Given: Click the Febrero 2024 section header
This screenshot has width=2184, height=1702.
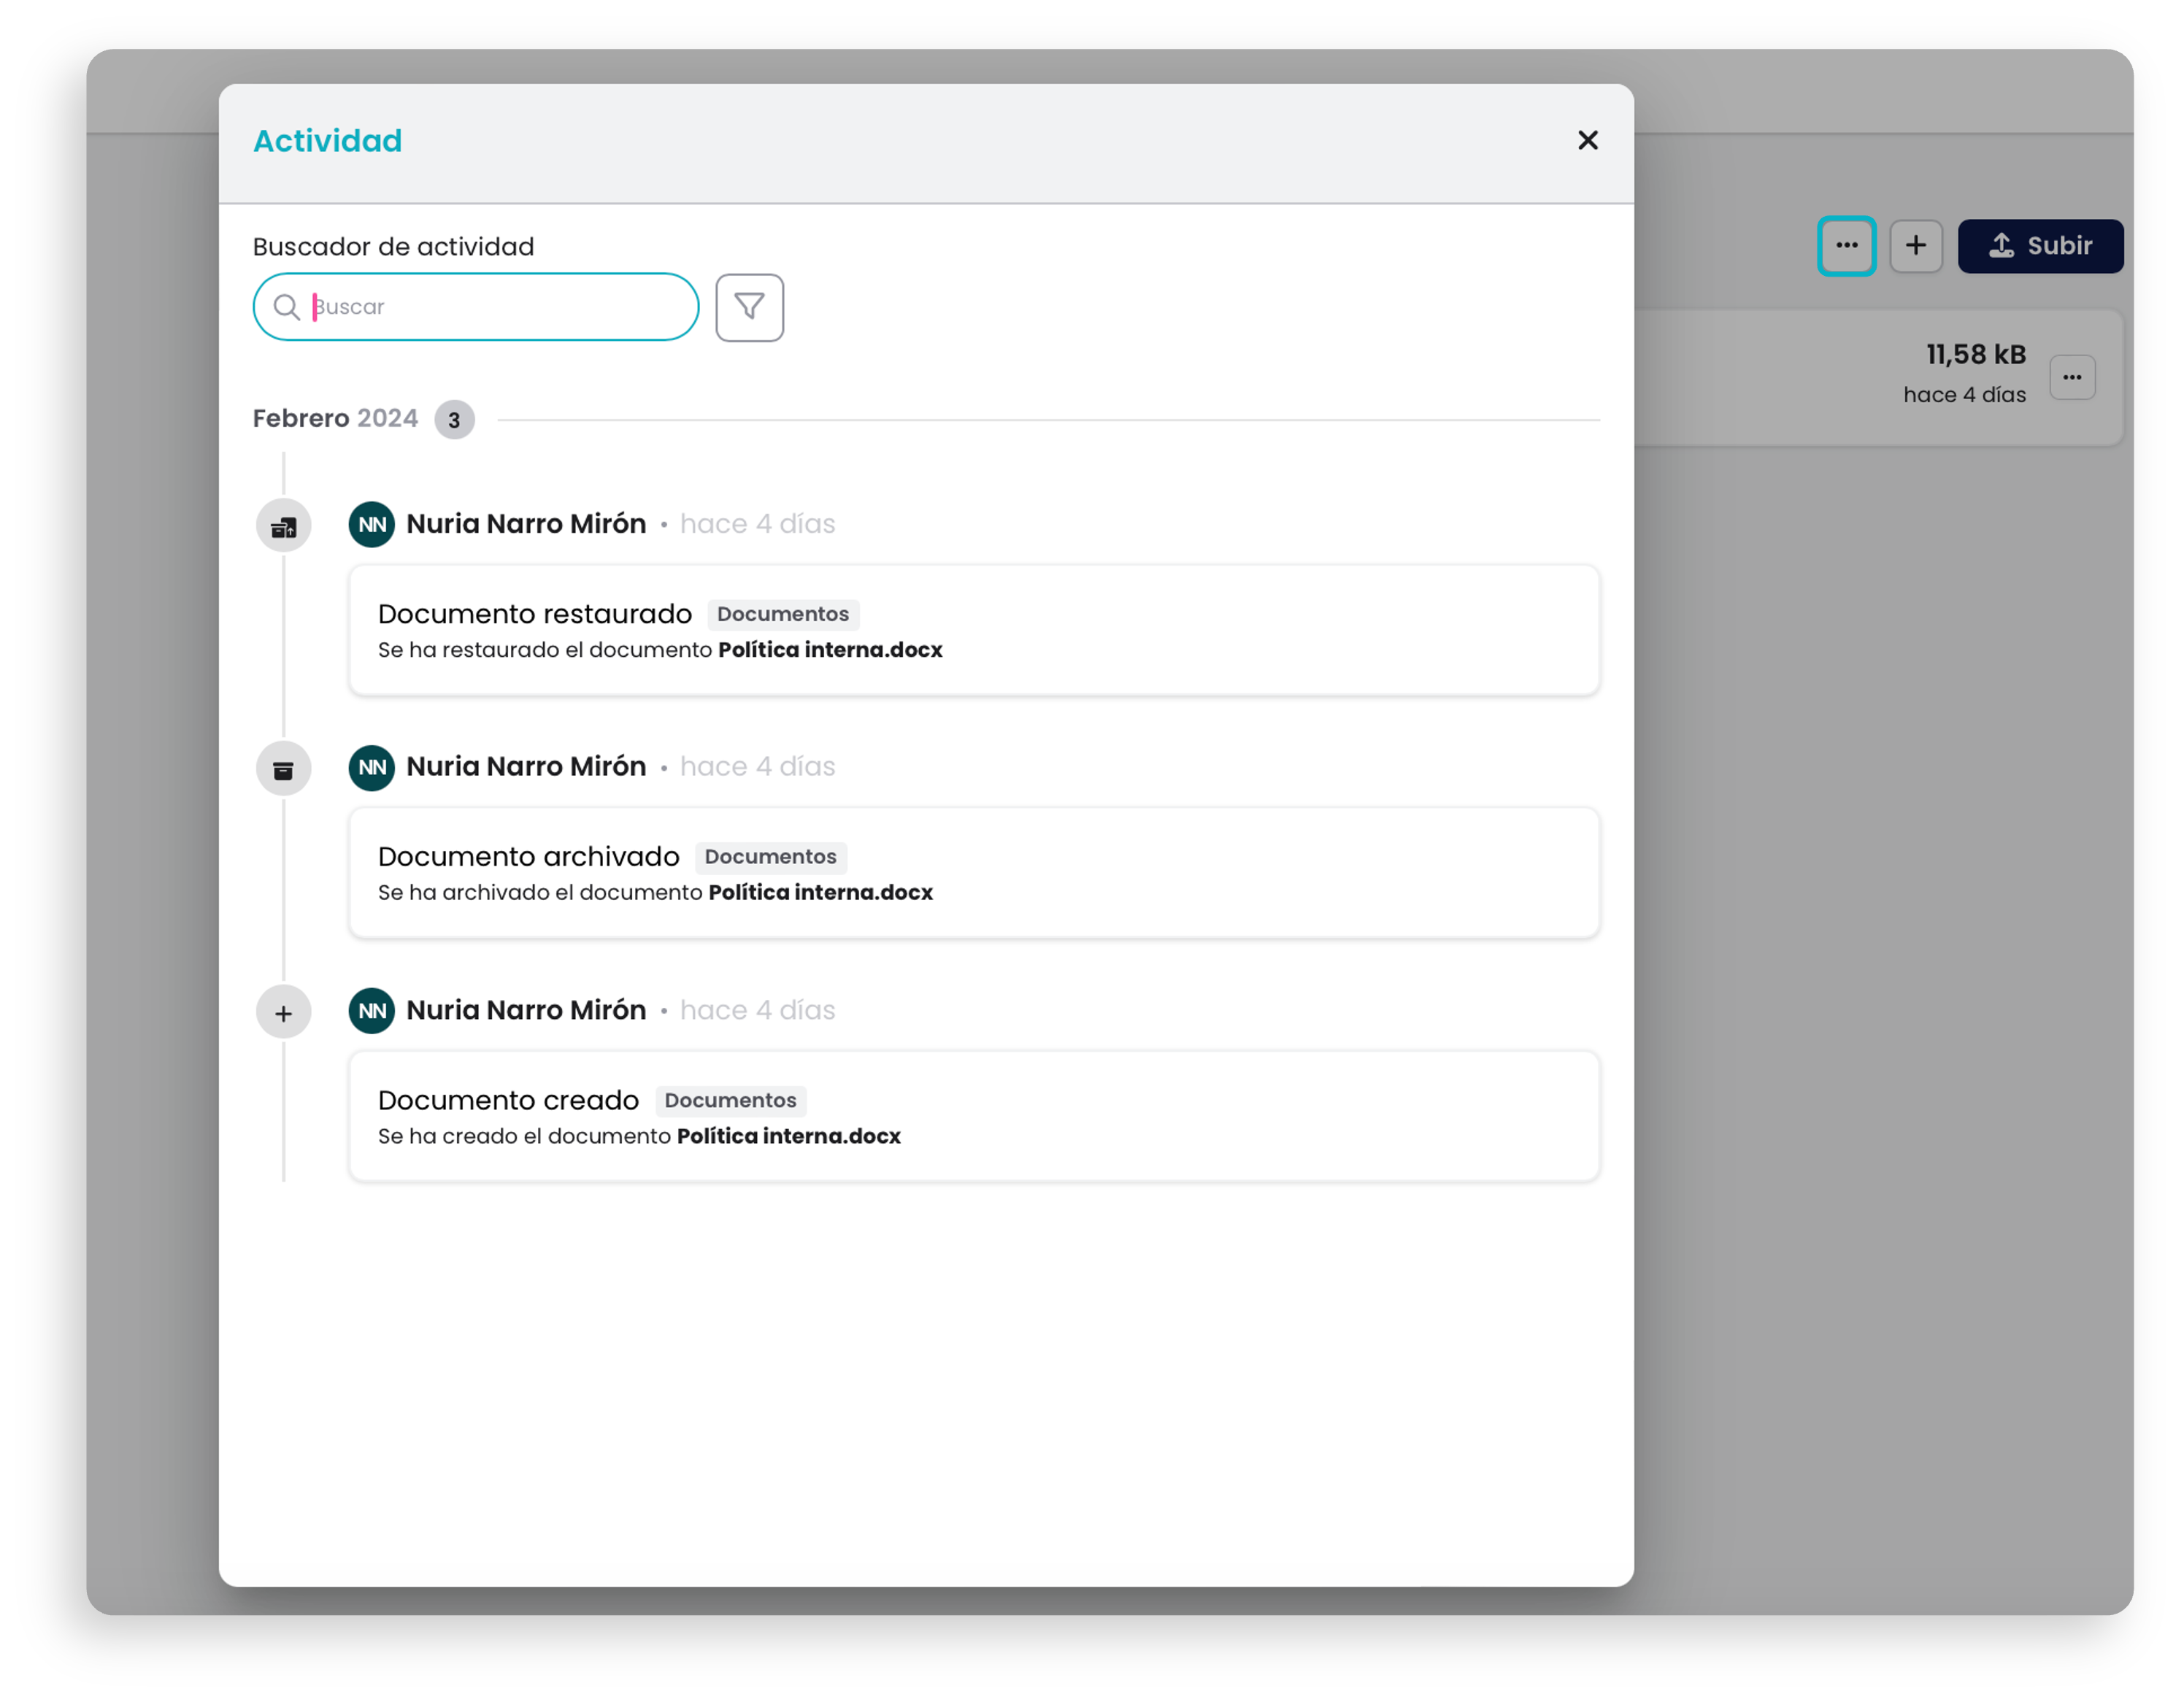Looking at the screenshot, I should 335,418.
